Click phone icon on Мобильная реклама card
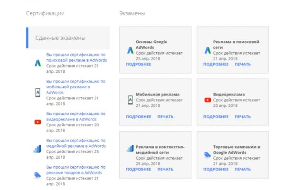 pos(130,100)
